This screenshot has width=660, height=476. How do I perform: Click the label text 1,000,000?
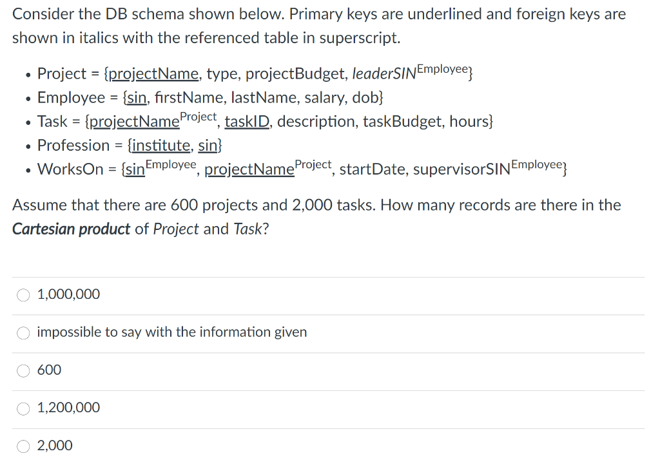pyautogui.click(x=68, y=294)
